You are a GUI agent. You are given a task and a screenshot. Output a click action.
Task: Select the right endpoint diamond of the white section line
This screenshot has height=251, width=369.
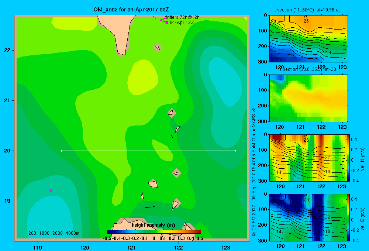coord(235,151)
